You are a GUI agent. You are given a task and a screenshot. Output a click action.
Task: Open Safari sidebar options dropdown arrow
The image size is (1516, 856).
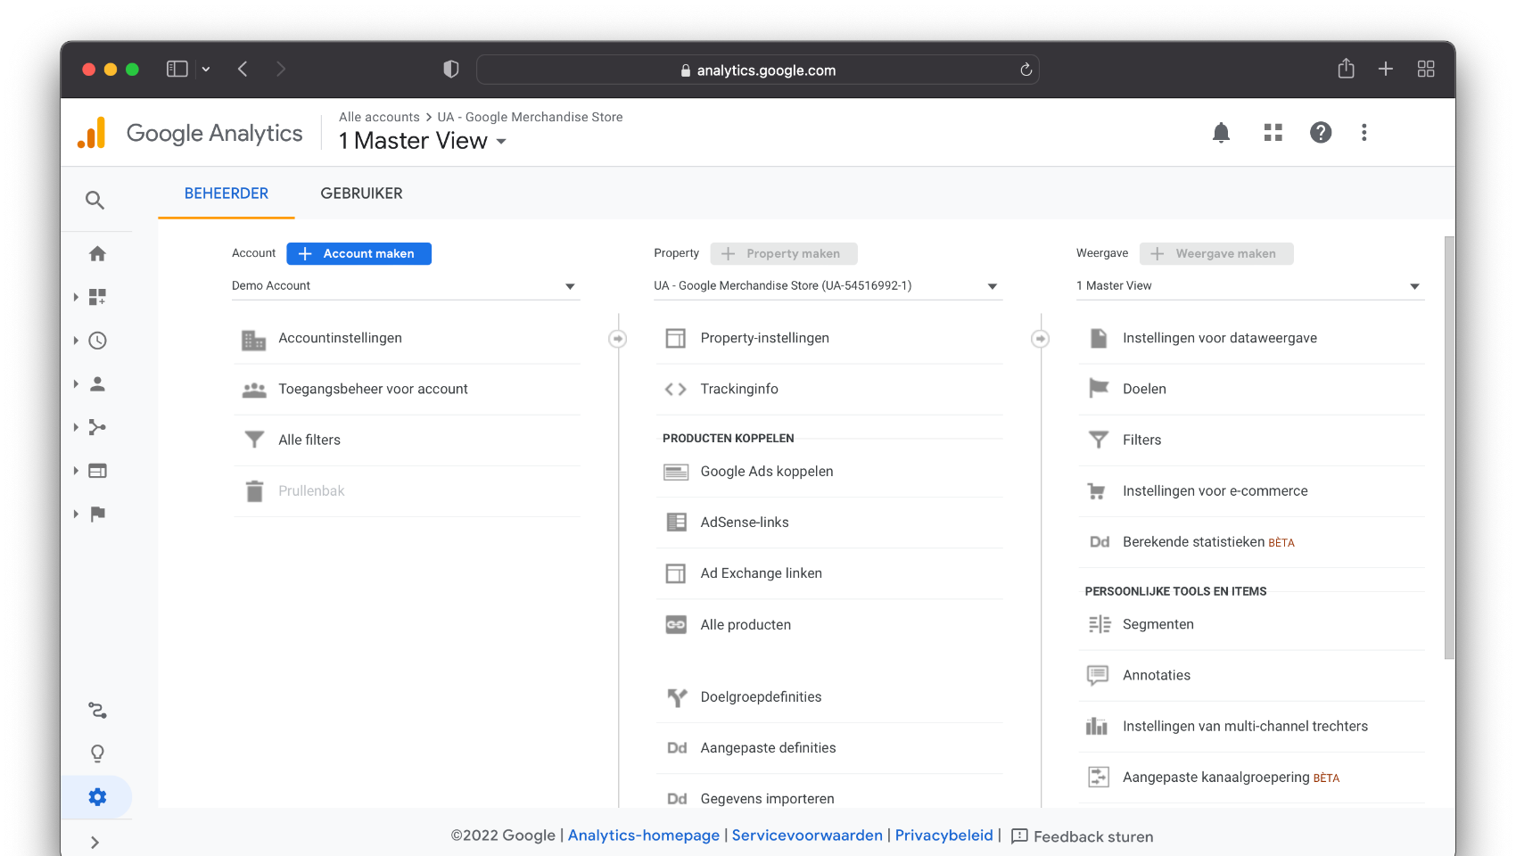coord(206,70)
